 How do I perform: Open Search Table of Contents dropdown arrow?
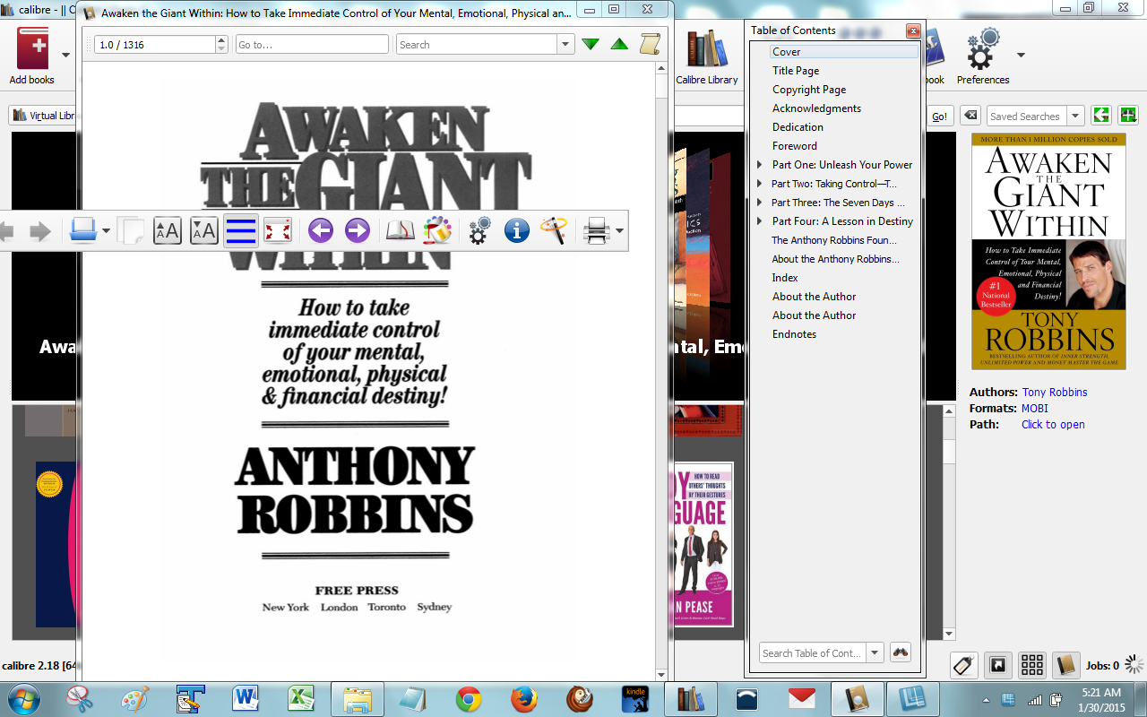pos(875,652)
